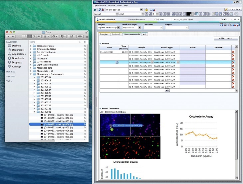The image size is (243, 184).
Task: Click the subscript x₂ icon
Action: pos(184,14)
